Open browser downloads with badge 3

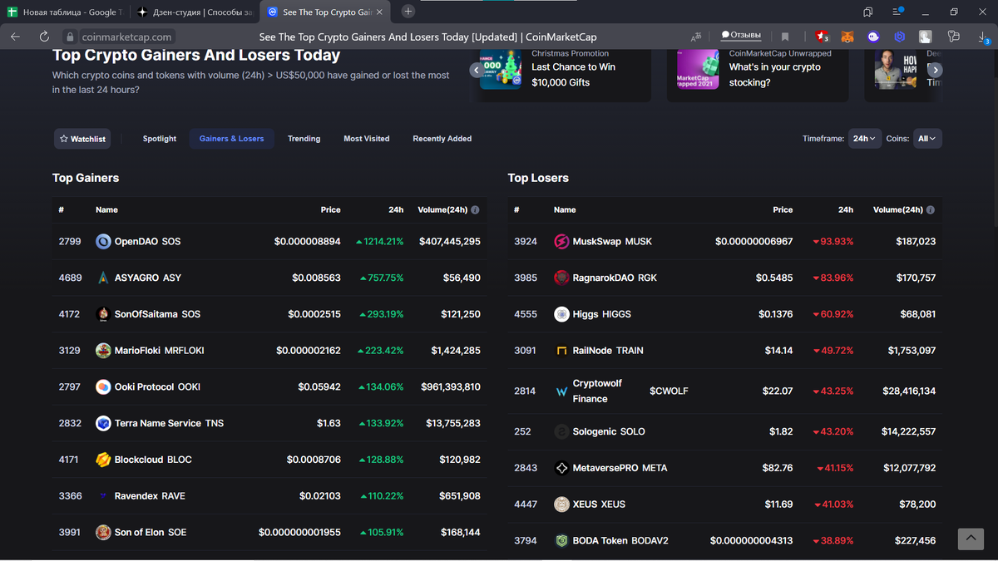(x=983, y=37)
